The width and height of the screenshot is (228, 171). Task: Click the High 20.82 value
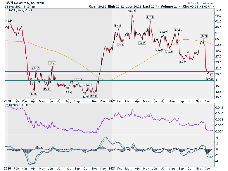(x=116, y=6)
